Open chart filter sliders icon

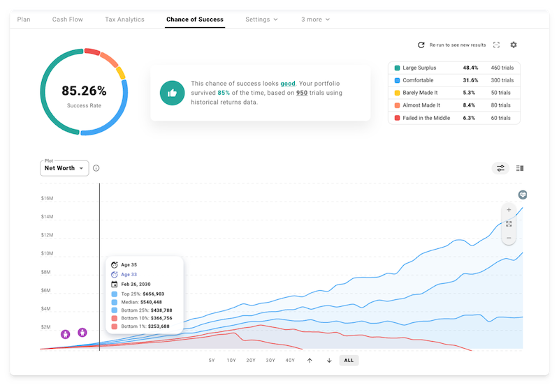click(x=500, y=168)
